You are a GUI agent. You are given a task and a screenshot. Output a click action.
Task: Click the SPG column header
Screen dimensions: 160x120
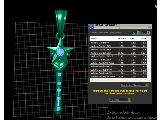[144, 38]
